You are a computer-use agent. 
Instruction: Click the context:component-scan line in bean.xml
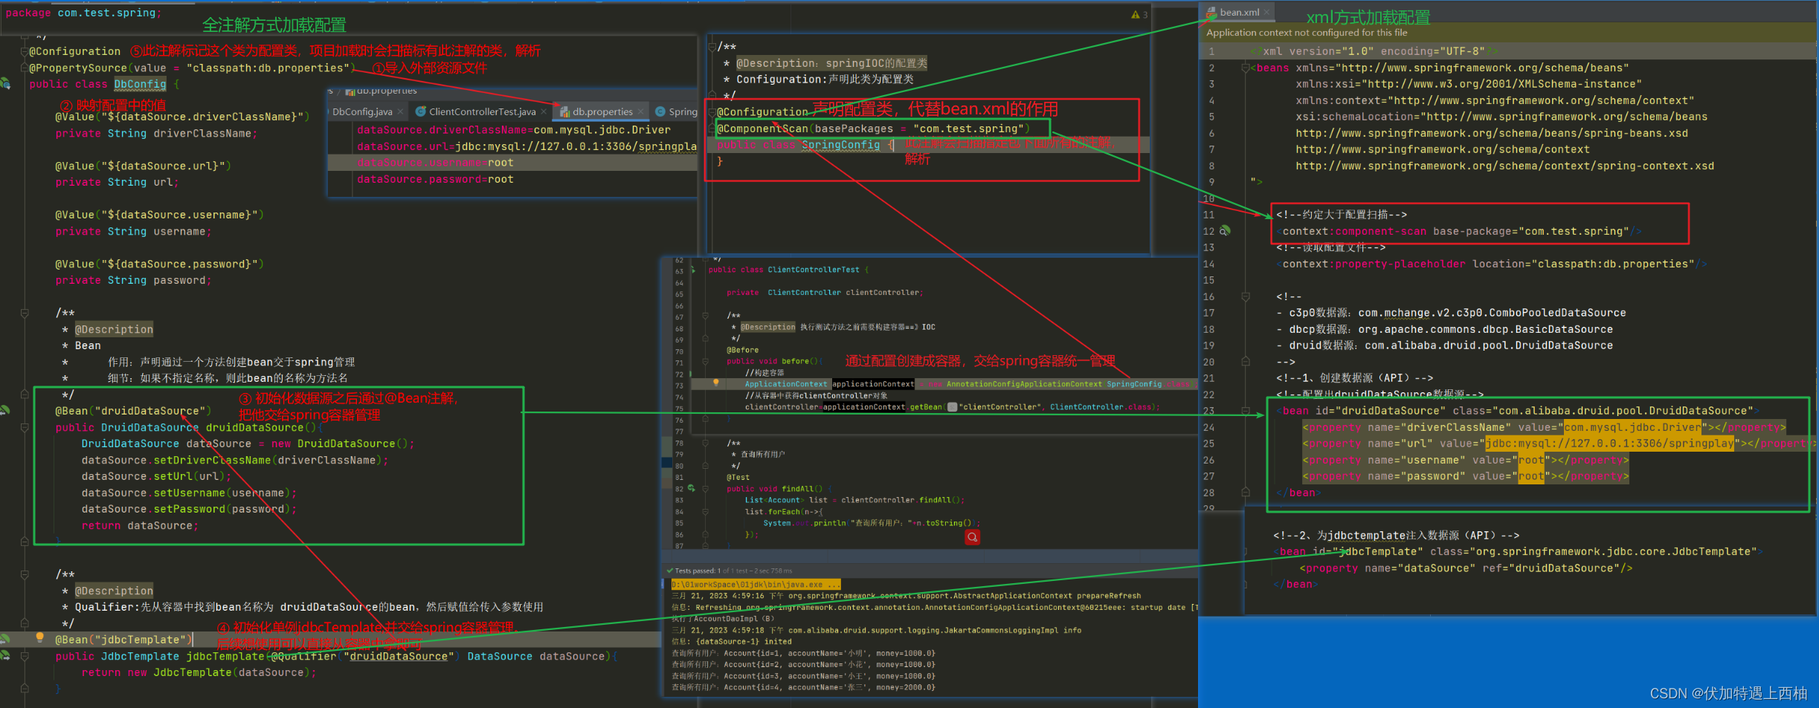tap(1459, 231)
